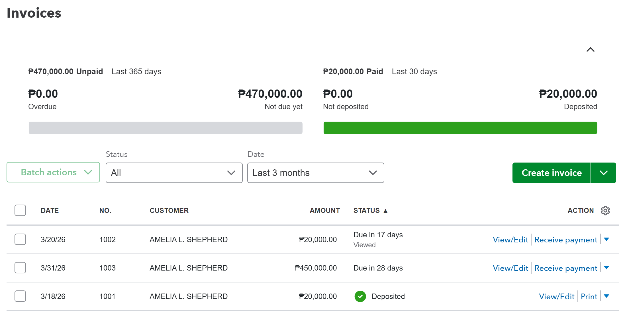The height and width of the screenshot is (316, 625).
Task: Collapse the invoice summary chevron
Action: tap(590, 50)
